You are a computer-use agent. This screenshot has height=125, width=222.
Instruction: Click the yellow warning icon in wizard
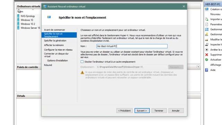tap(82, 73)
